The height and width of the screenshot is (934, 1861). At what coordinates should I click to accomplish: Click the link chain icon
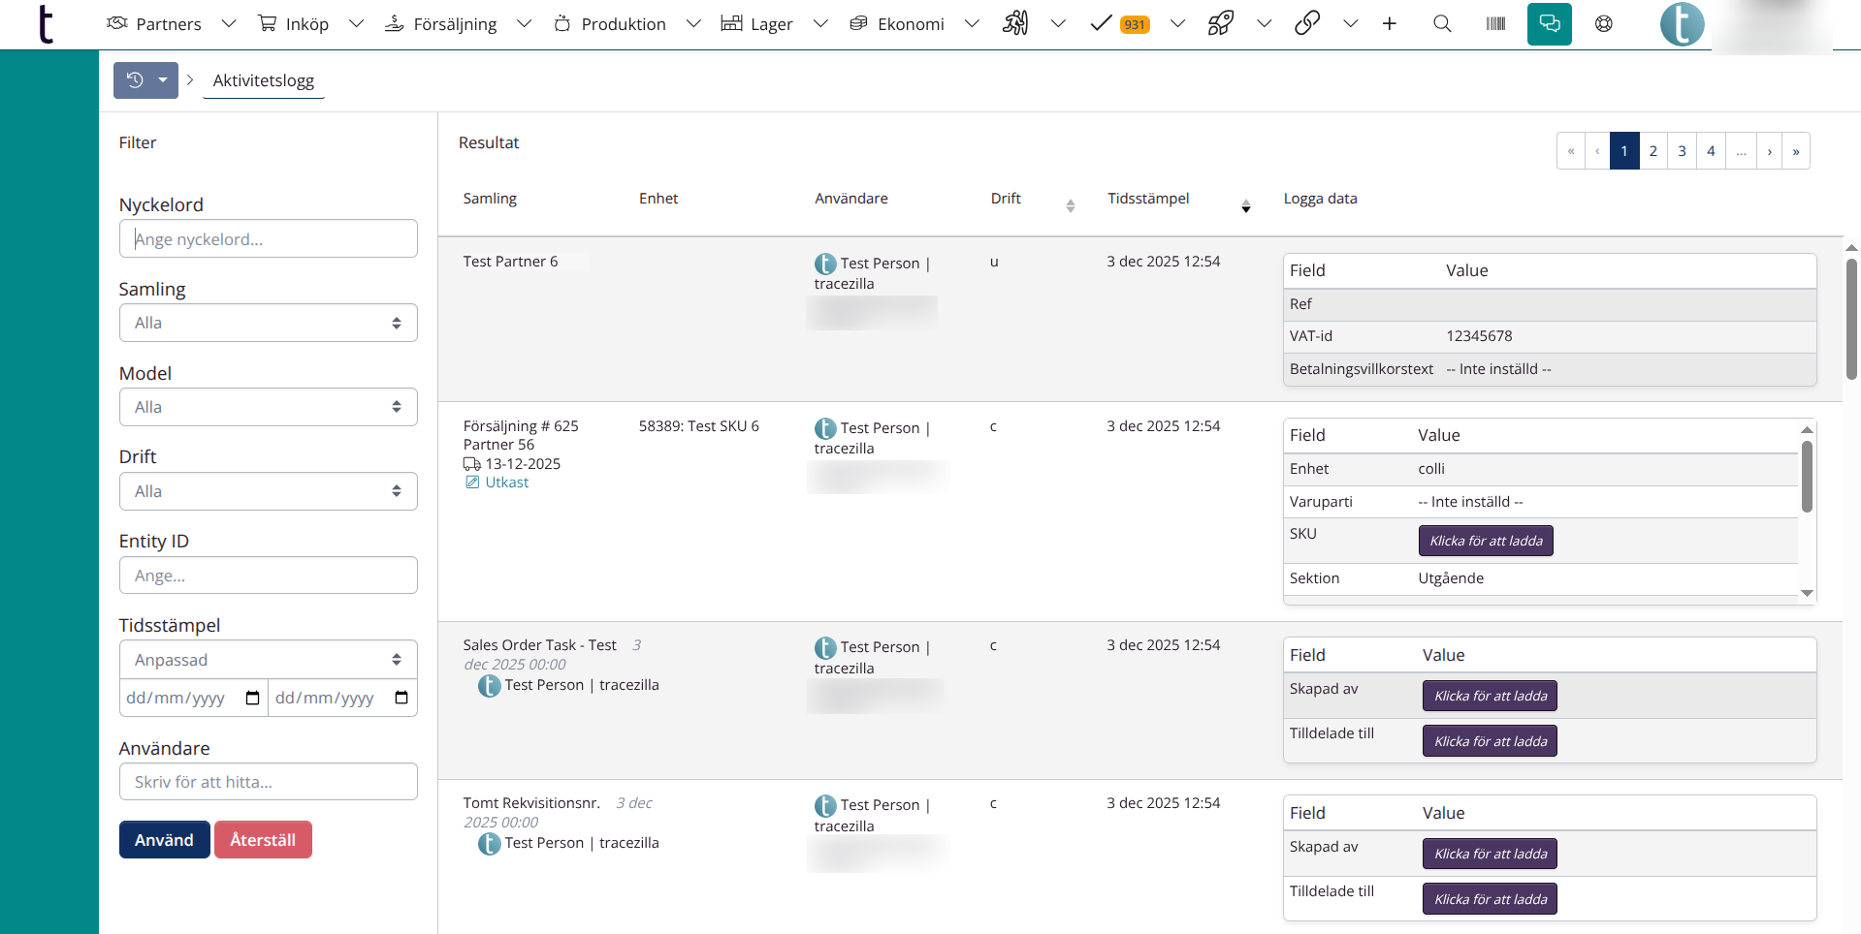[x=1306, y=24]
